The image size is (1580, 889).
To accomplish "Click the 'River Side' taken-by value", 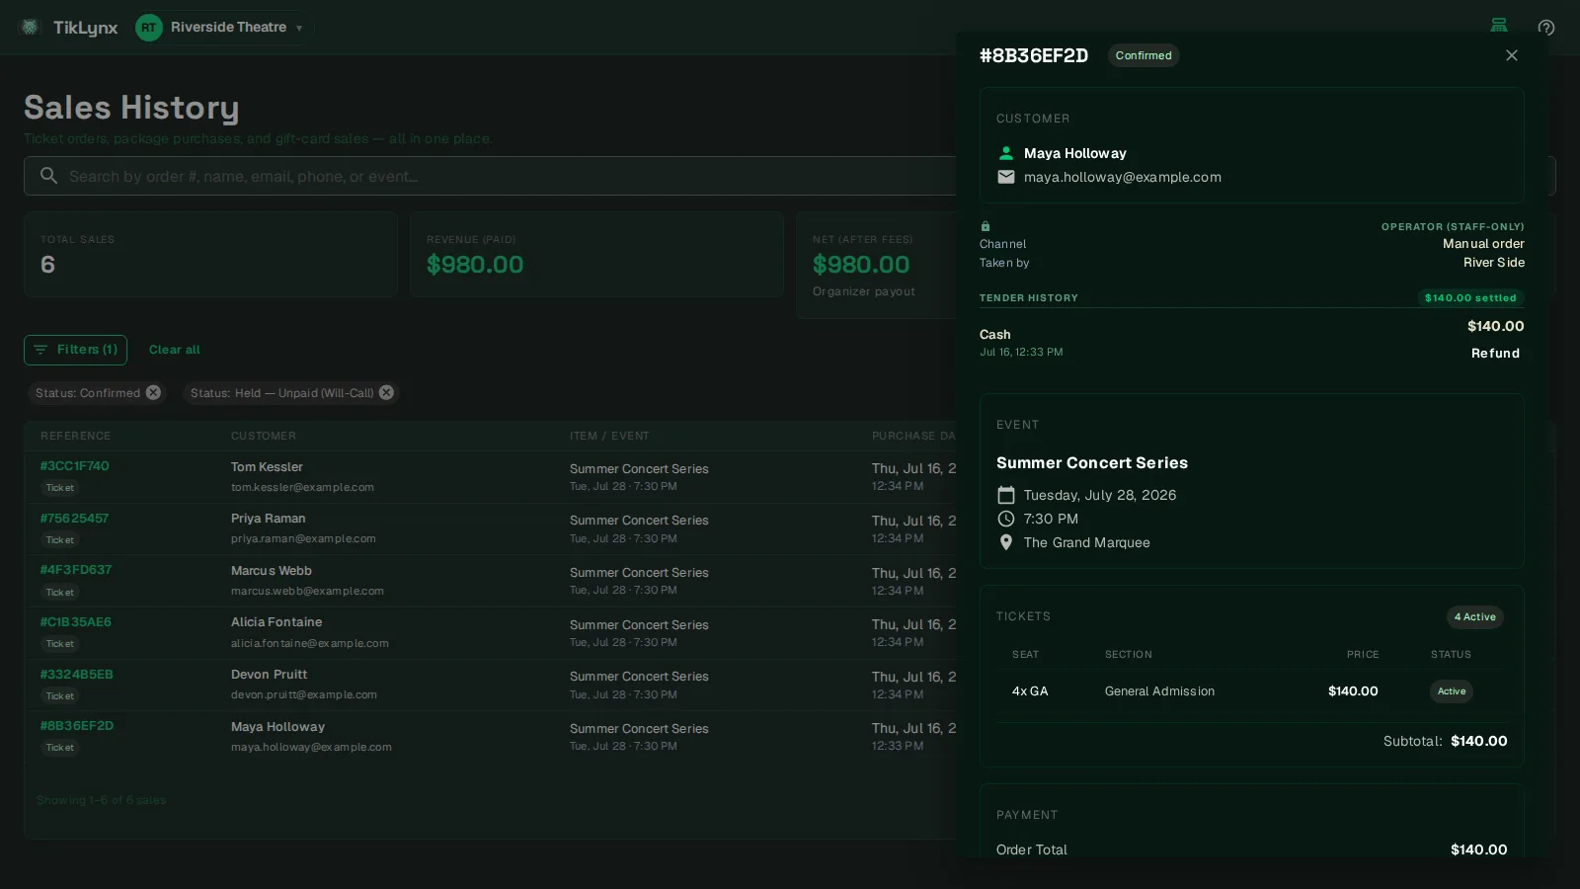I will point(1494,263).
